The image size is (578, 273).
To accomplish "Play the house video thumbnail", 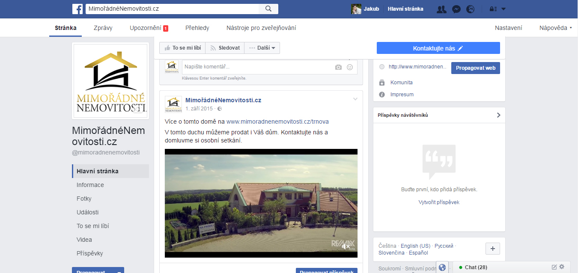I will click(261, 203).
